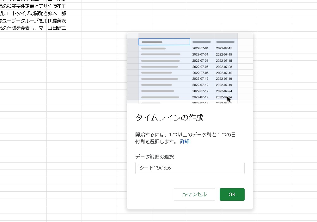Image resolution: width=317 pixels, height=222 pixels.
Task: Select the cell containing 佐藤花子
Action: [57, 6]
